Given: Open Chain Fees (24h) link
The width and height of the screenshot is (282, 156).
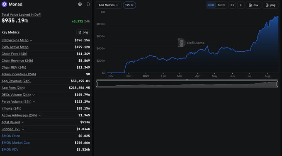Looking at the screenshot, I should coord(15,54).
